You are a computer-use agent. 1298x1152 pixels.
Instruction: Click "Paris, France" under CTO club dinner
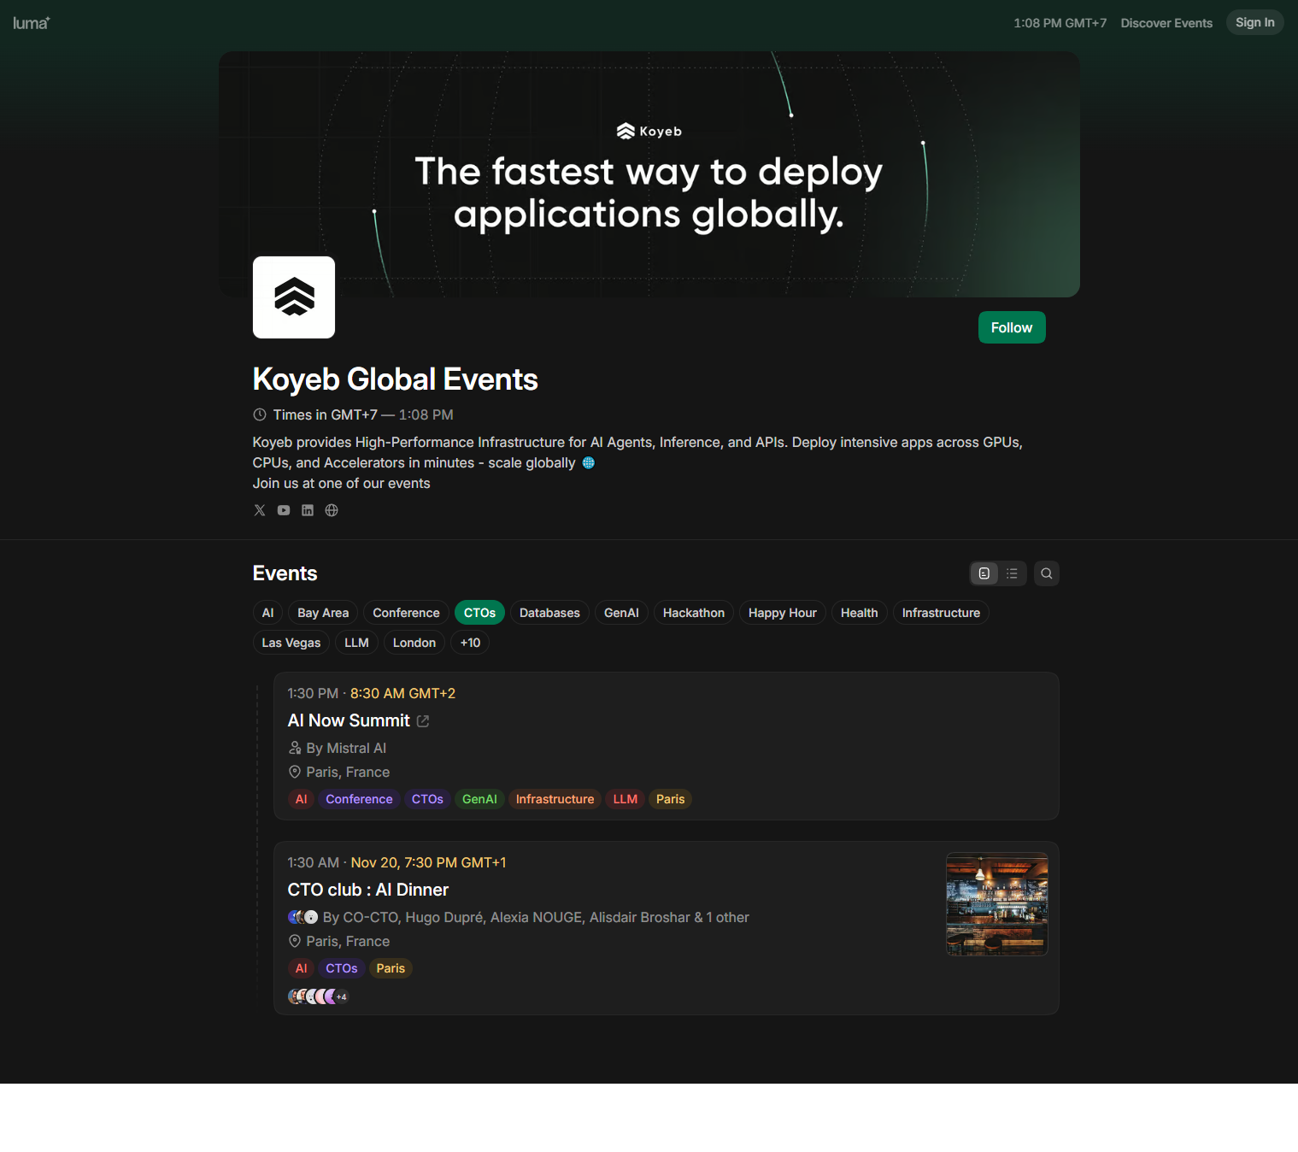(348, 941)
